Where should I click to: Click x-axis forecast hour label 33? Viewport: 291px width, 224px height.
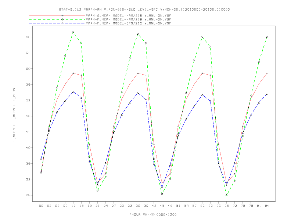(130, 206)
